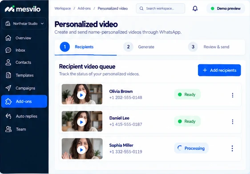Open Auto replies sidebar item
The height and width of the screenshot is (174, 250).
pyautogui.click(x=27, y=116)
